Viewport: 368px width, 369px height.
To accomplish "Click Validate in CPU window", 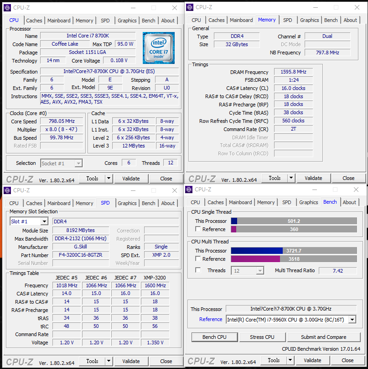I will [131, 179].
